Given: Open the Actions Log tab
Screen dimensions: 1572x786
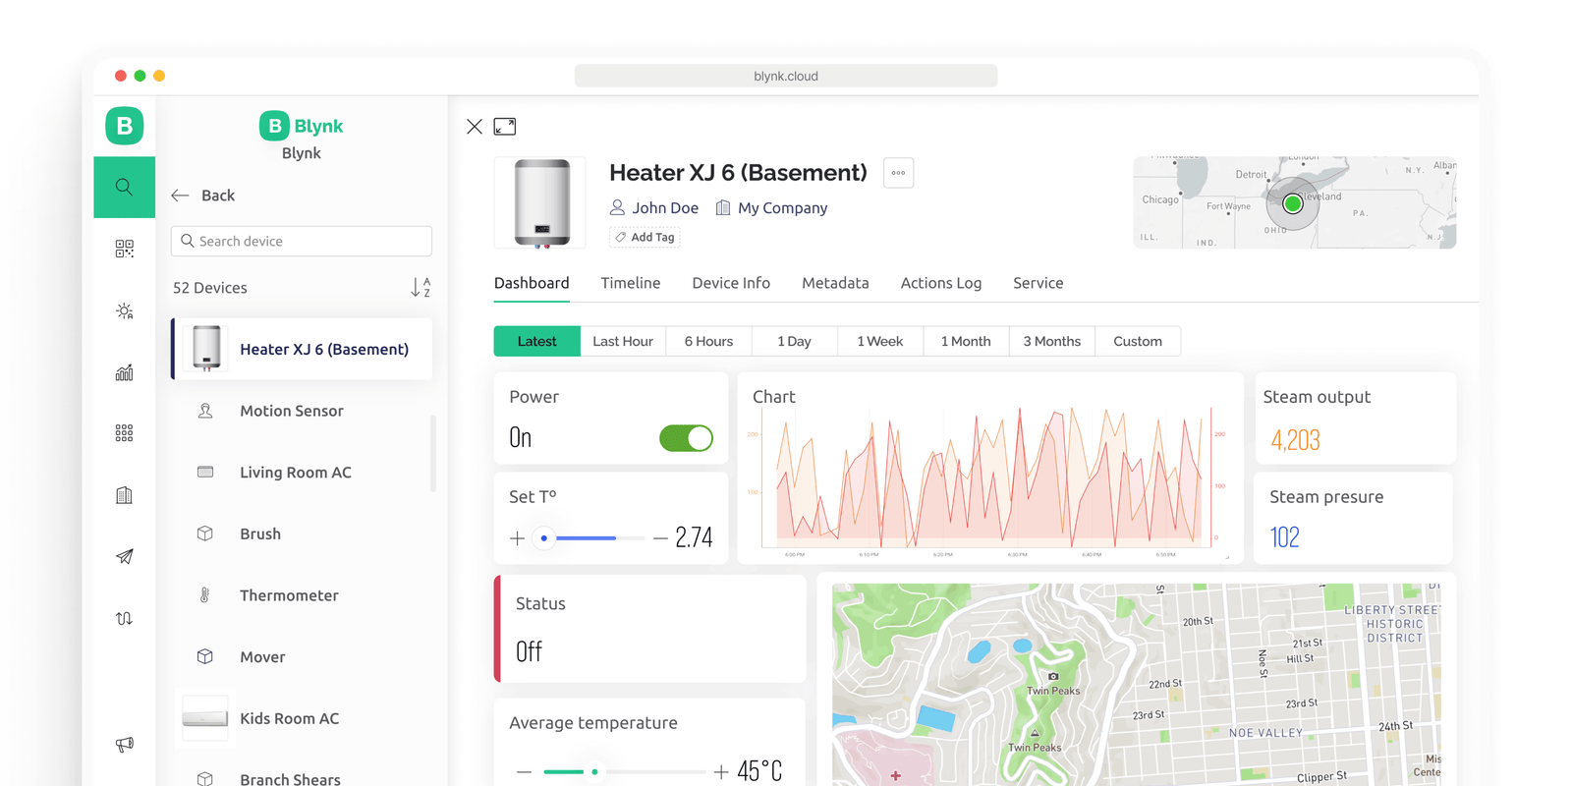Looking at the screenshot, I should click(941, 283).
